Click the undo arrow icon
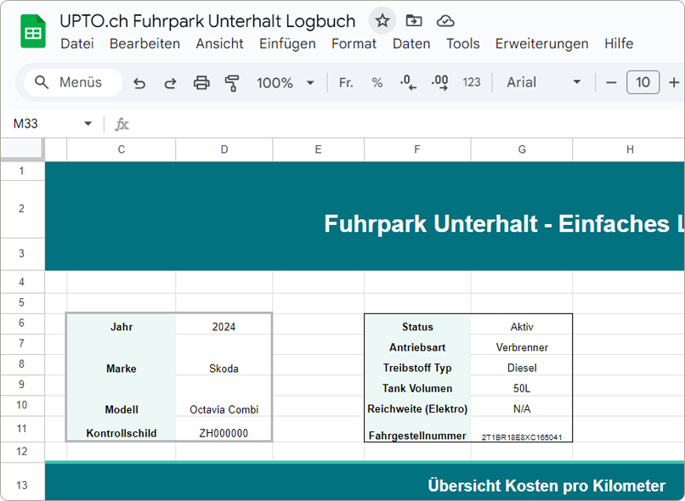The image size is (685, 501). (x=139, y=82)
